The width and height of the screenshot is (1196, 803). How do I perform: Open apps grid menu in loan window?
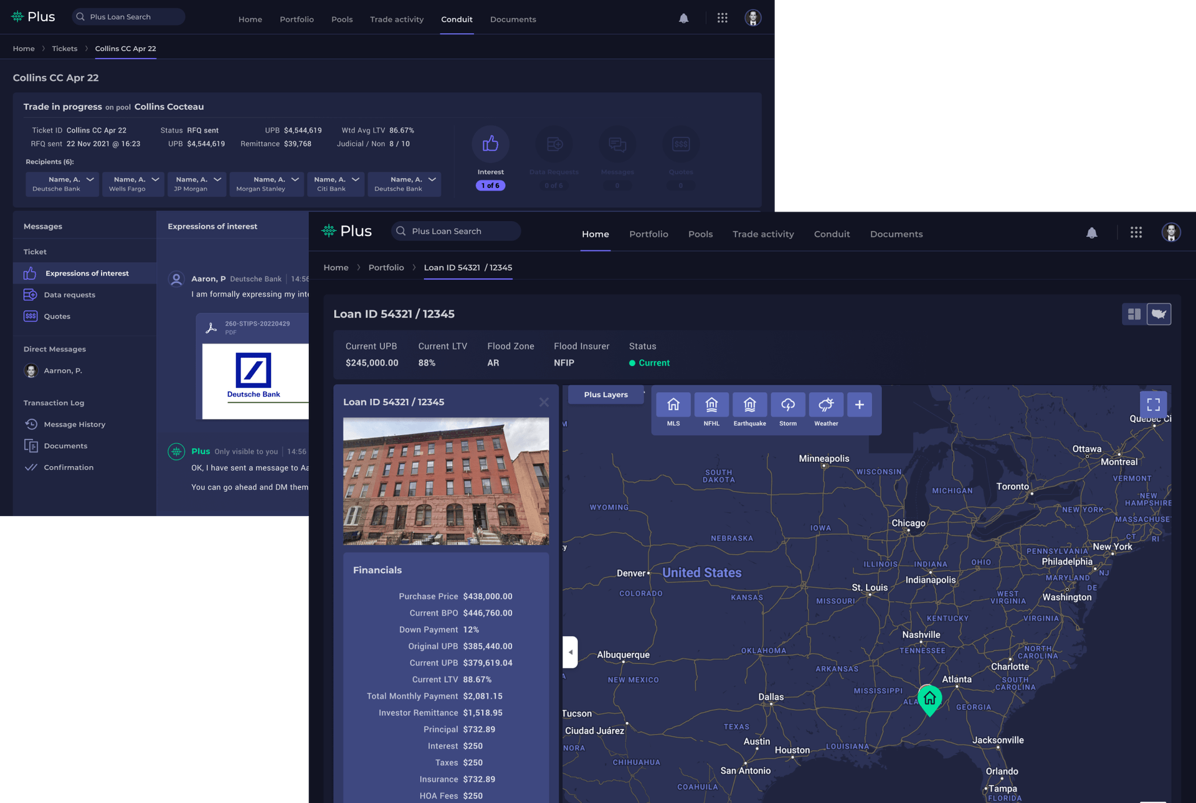1136,233
